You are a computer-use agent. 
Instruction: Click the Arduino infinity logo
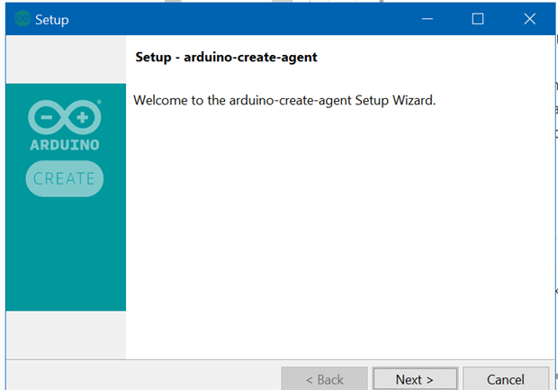pos(65,117)
